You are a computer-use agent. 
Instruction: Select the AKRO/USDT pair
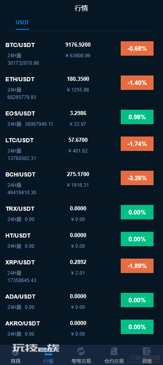pos(81,328)
